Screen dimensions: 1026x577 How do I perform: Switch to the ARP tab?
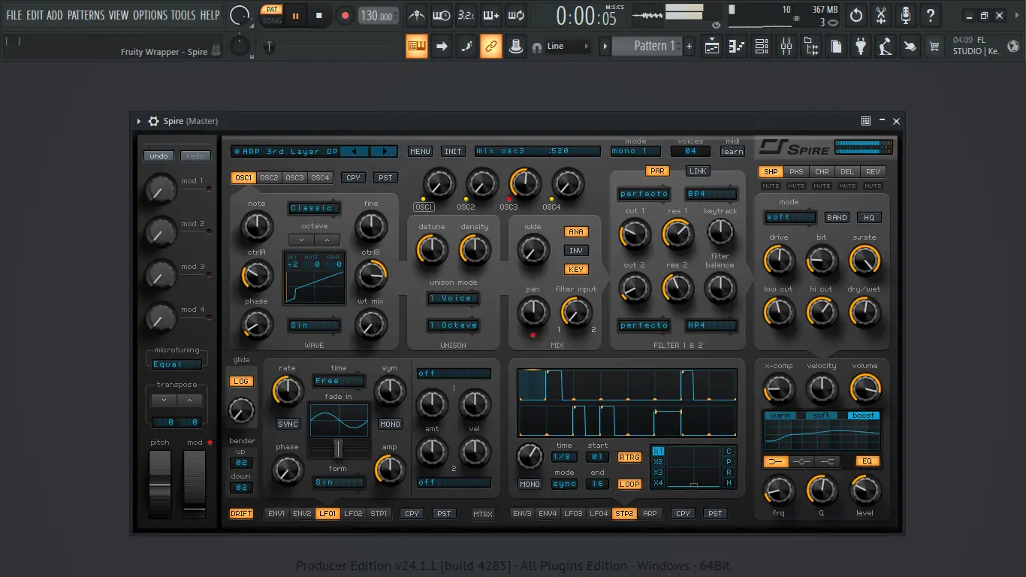point(650,514)
